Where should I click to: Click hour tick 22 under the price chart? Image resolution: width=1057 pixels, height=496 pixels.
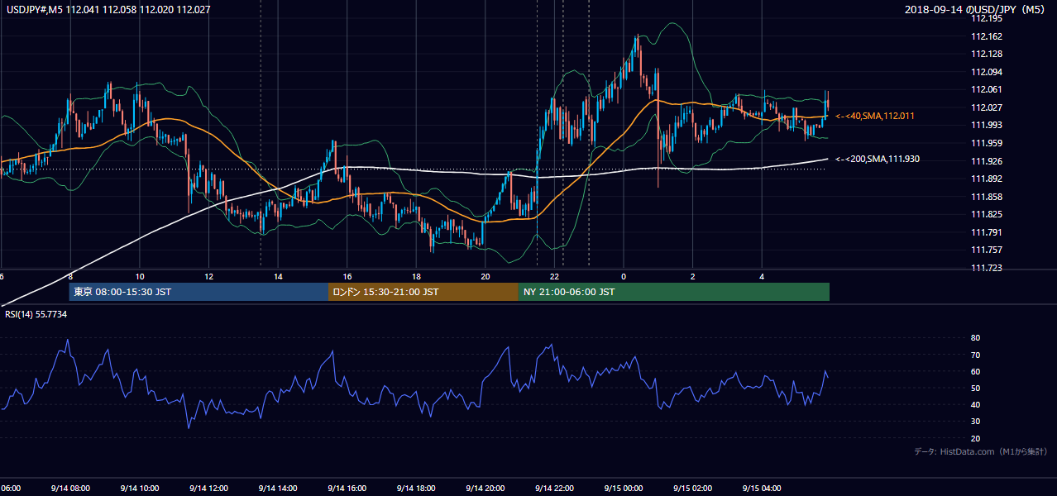(x=555, y=276)
